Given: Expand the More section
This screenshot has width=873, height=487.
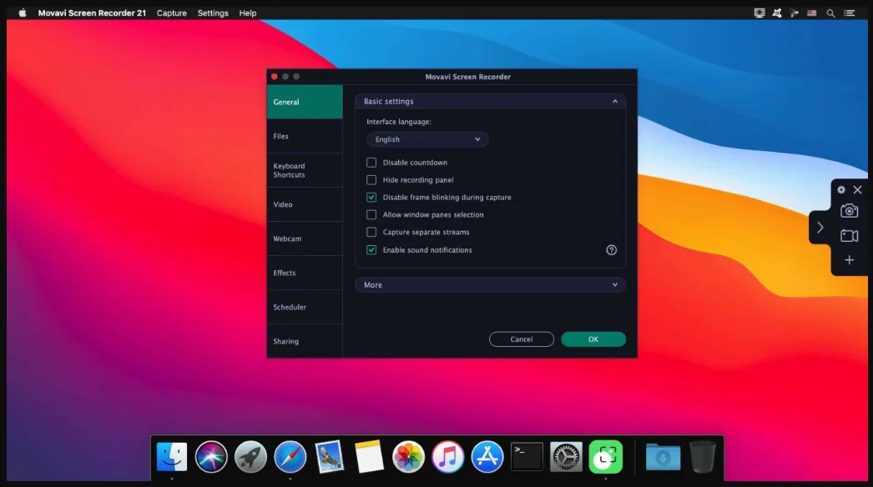Looking at the screenshot, I should [490, 285].
